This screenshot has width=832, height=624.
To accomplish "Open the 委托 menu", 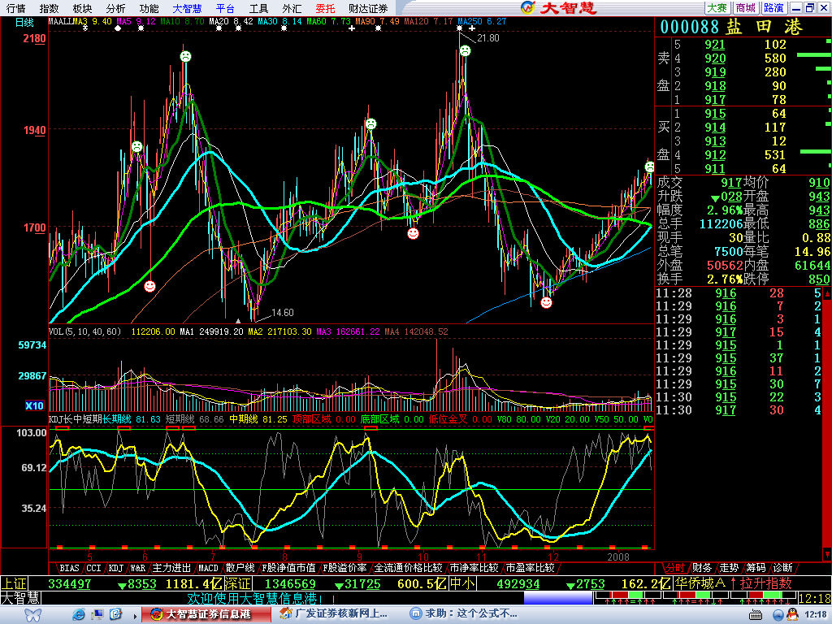I will coord(325,8).
